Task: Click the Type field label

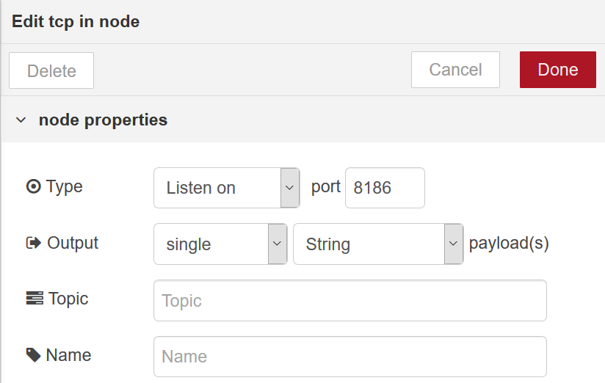Action: click(x=65, y=186)
